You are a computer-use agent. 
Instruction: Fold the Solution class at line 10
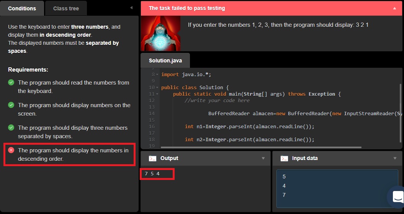click(x=157, y=87)
